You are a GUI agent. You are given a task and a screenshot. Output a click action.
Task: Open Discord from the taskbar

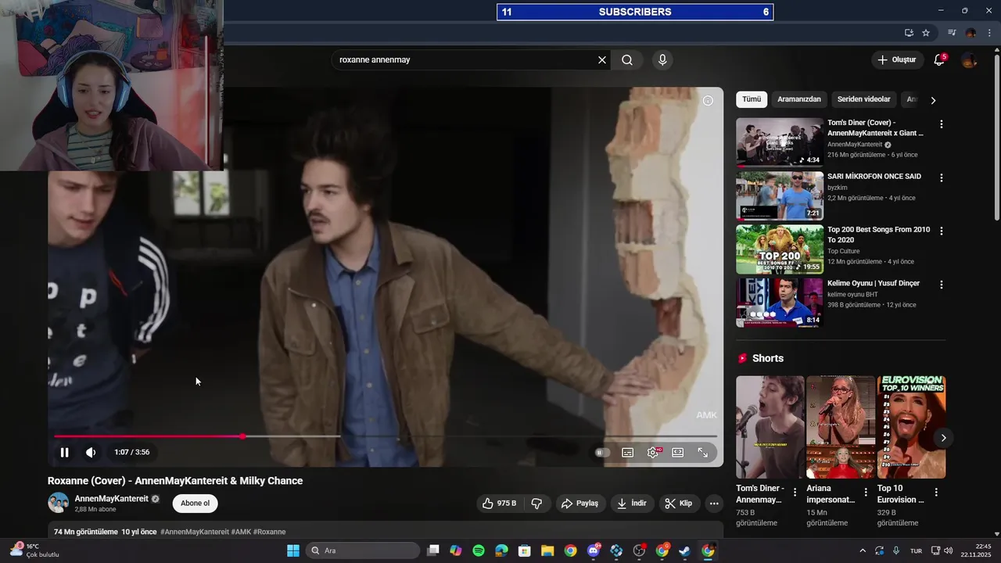pos(594,550)
